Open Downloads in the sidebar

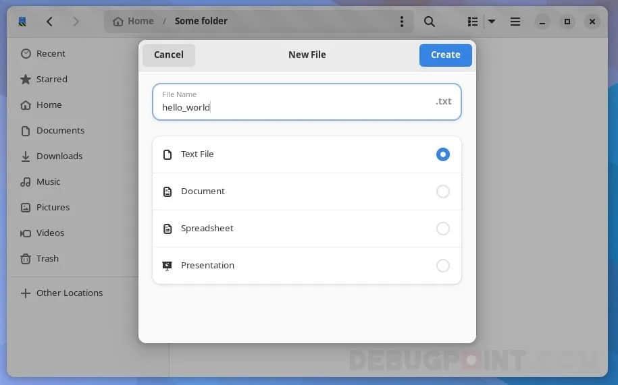(x=59, y=156)
